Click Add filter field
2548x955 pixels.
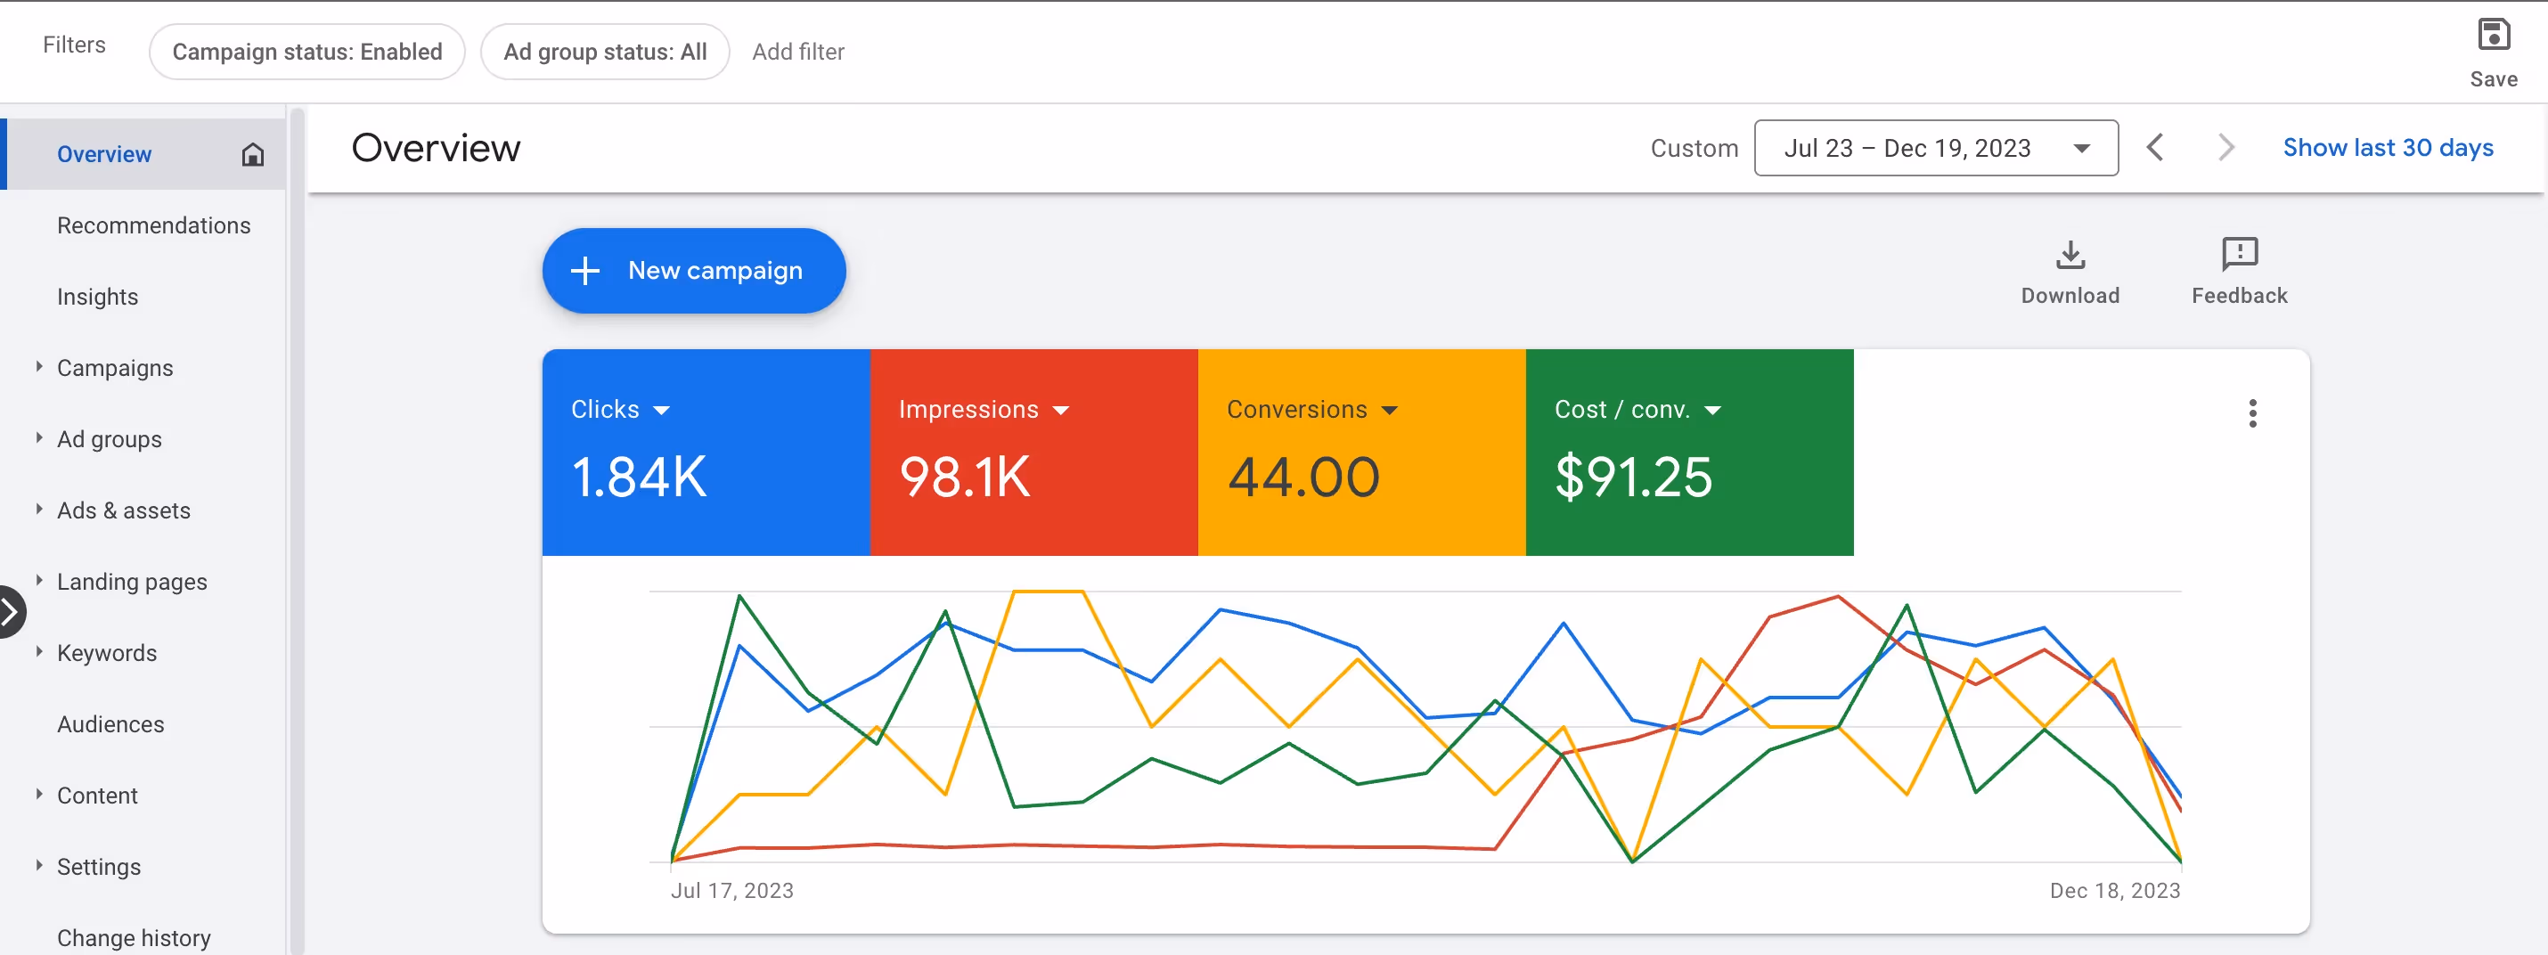[797, 52]
